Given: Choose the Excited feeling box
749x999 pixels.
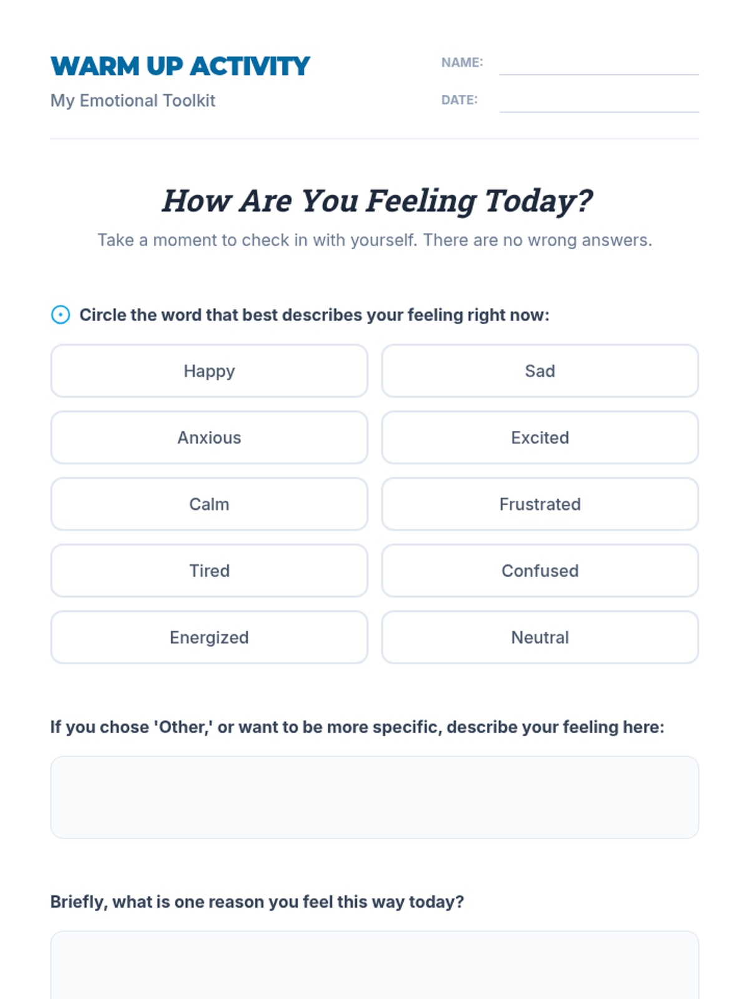Looking at the screenshot, I should click(540, 438).
